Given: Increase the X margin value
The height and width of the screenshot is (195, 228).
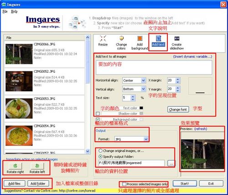Looking at the screenshot, I should (178, 79).
